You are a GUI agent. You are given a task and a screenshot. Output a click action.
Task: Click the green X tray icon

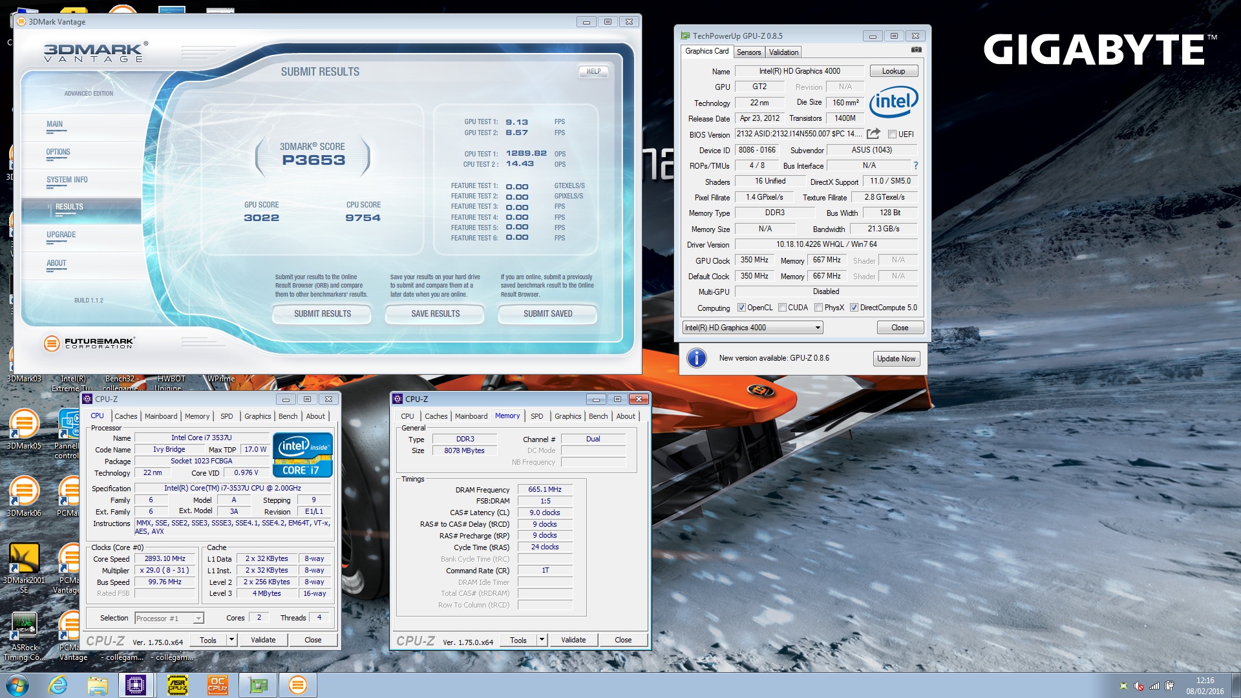[1123, 686]
